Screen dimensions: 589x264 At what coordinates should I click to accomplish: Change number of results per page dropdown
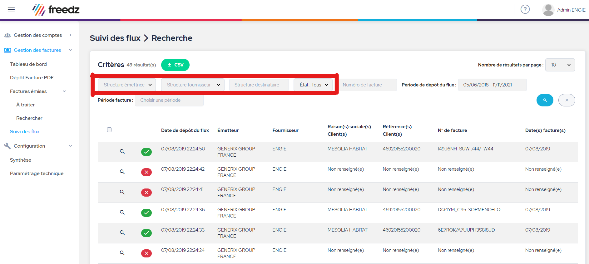coord(560,65)
